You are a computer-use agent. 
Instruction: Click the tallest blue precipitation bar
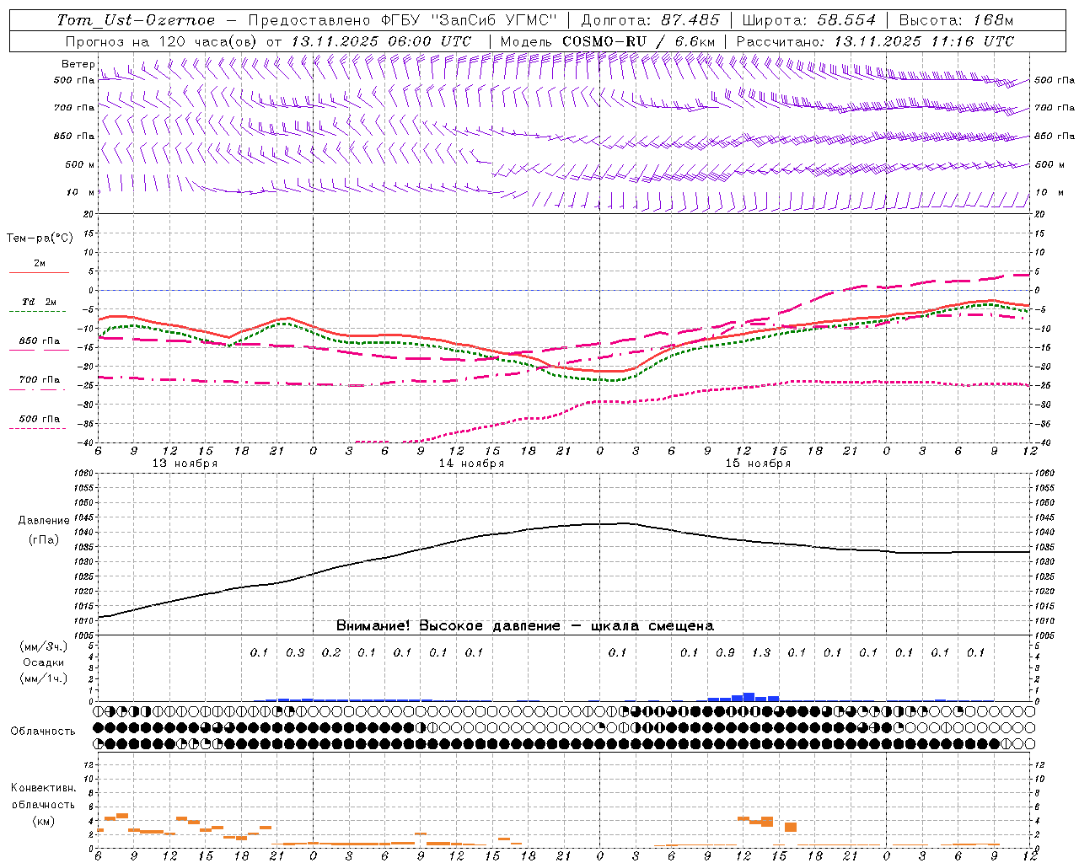coord(749,697)
